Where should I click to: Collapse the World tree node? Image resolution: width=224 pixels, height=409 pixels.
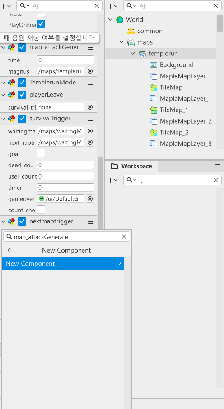click(x=110, y=19)
